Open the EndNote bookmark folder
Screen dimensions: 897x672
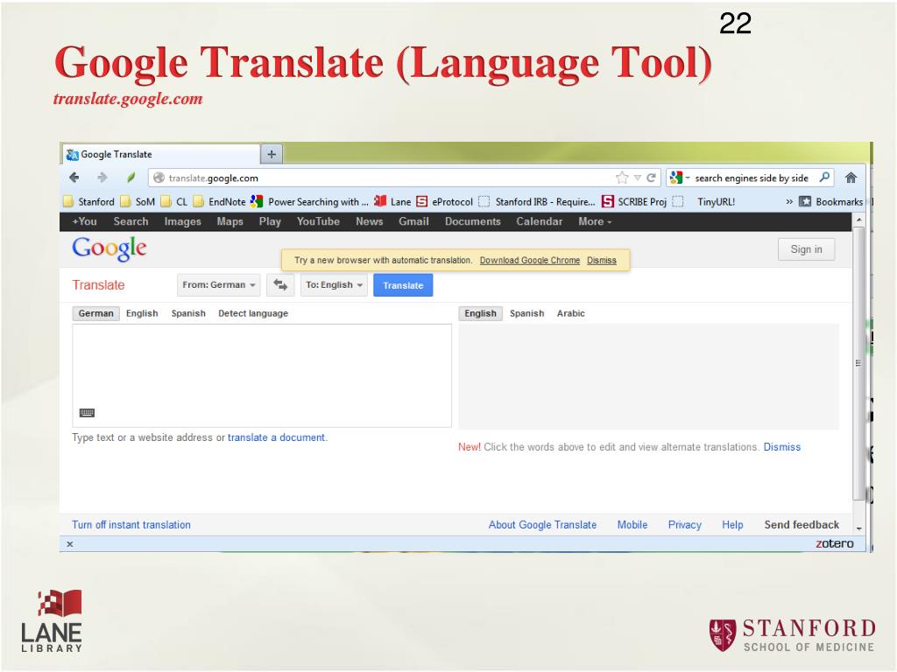pyautogui.click(x=220, y=202)
